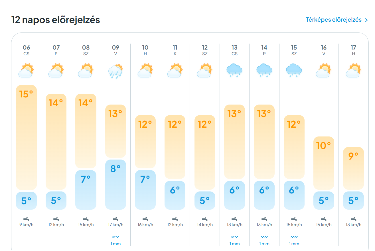Click the precipitation icon under day 14

(x=264, y=237)
